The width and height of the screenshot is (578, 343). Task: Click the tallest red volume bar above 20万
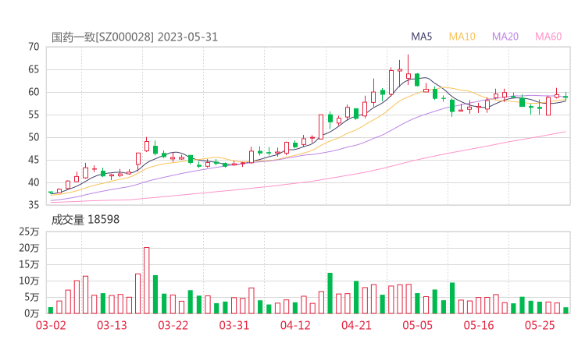point(147,281)
